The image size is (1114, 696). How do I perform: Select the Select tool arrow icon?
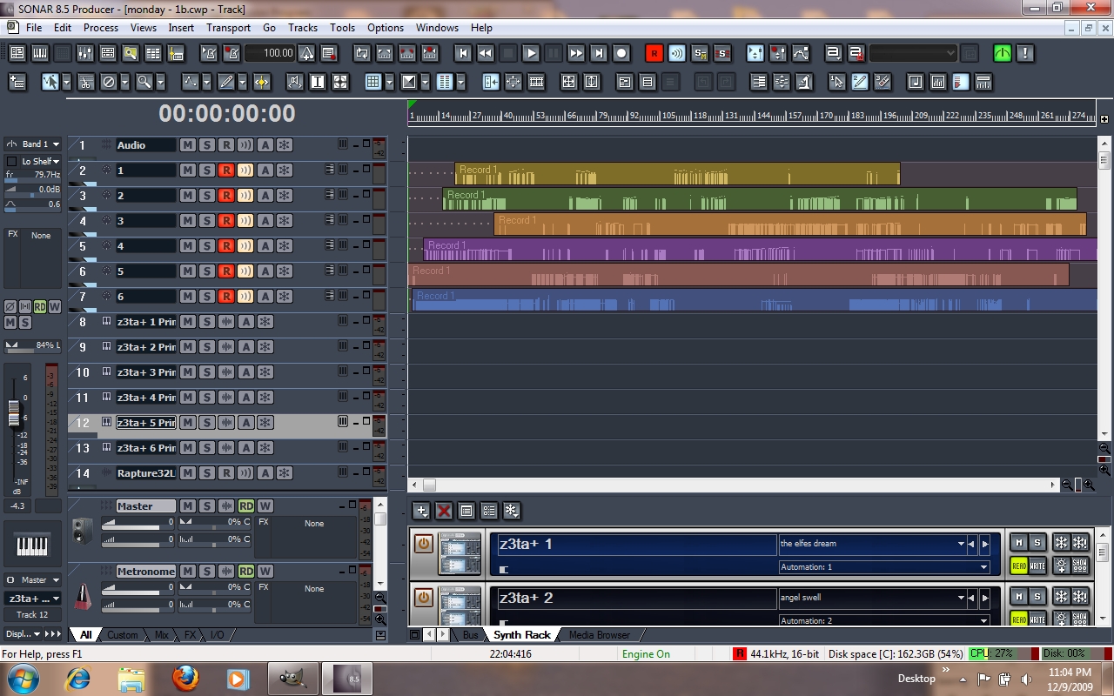coord(50,82)
